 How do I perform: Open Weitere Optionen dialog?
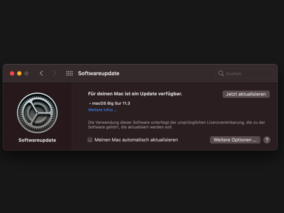coord(235,140)
